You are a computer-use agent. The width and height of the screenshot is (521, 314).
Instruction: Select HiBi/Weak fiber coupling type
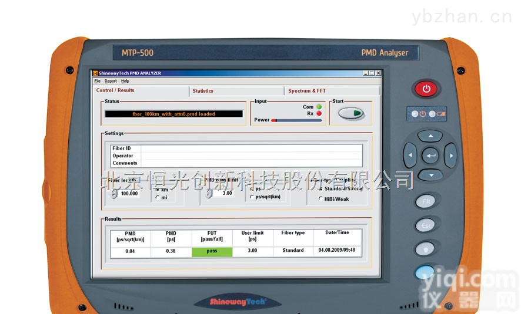coord(320,199)
